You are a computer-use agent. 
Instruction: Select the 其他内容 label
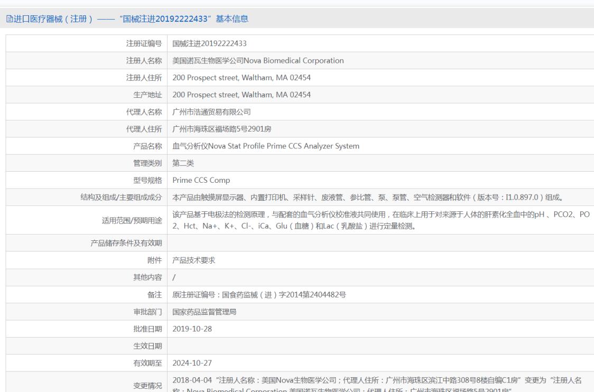pyautogui.click(x=147, y=277)
